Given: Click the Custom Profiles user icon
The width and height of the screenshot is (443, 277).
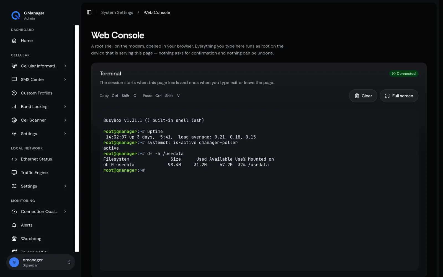Looking at the screenshot, I should (14, 93).
